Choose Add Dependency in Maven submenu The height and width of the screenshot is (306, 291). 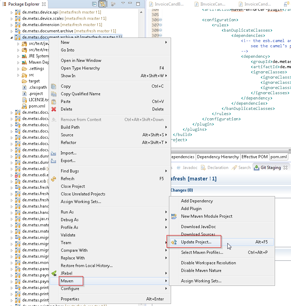pyautogui.click(x=222, y=201)
